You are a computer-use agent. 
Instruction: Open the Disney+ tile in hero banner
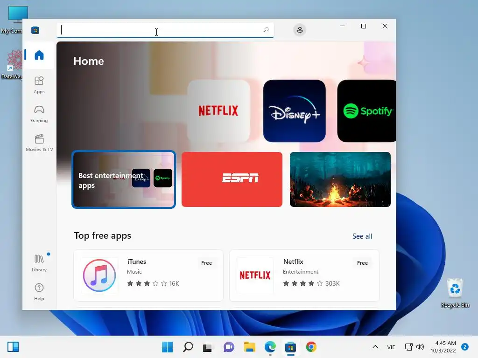294,111
